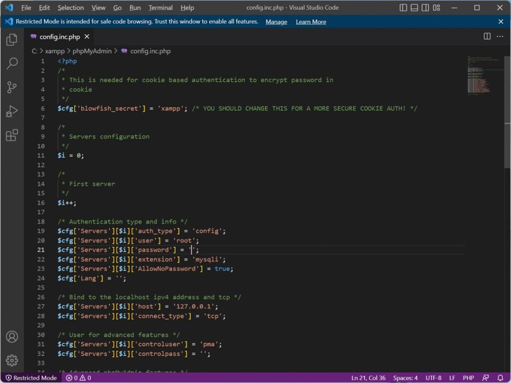Open the Learn More link about Restricted Mode

coord(311,21)
